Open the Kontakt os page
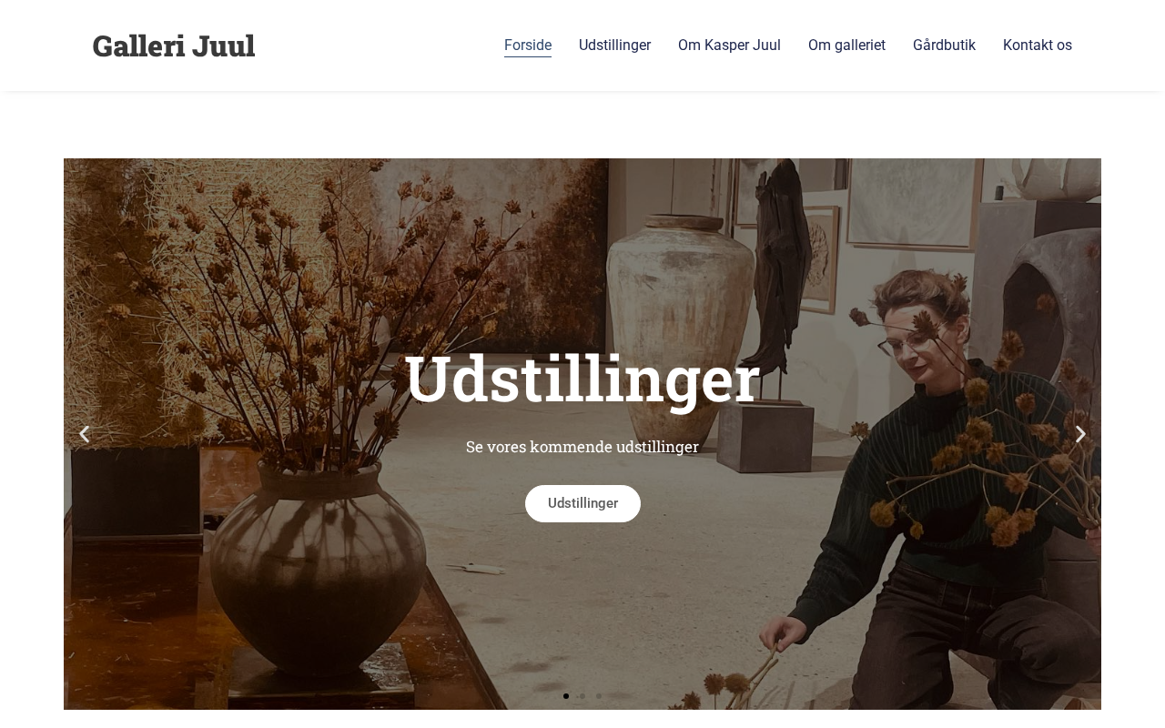The width and height of the screenshot is (1165, 728). pyautogui.click(x=1038, y=45)
